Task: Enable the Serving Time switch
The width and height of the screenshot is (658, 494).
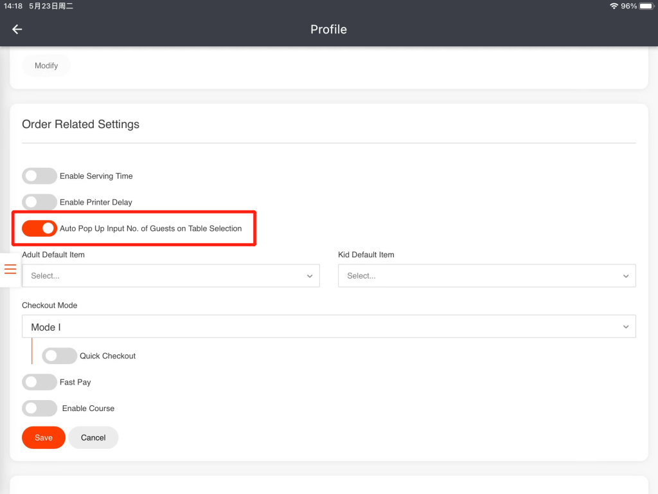Action: click(x=39, y=176)
